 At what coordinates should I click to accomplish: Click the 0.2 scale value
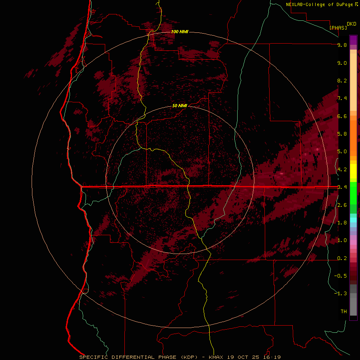click(342, 258)
